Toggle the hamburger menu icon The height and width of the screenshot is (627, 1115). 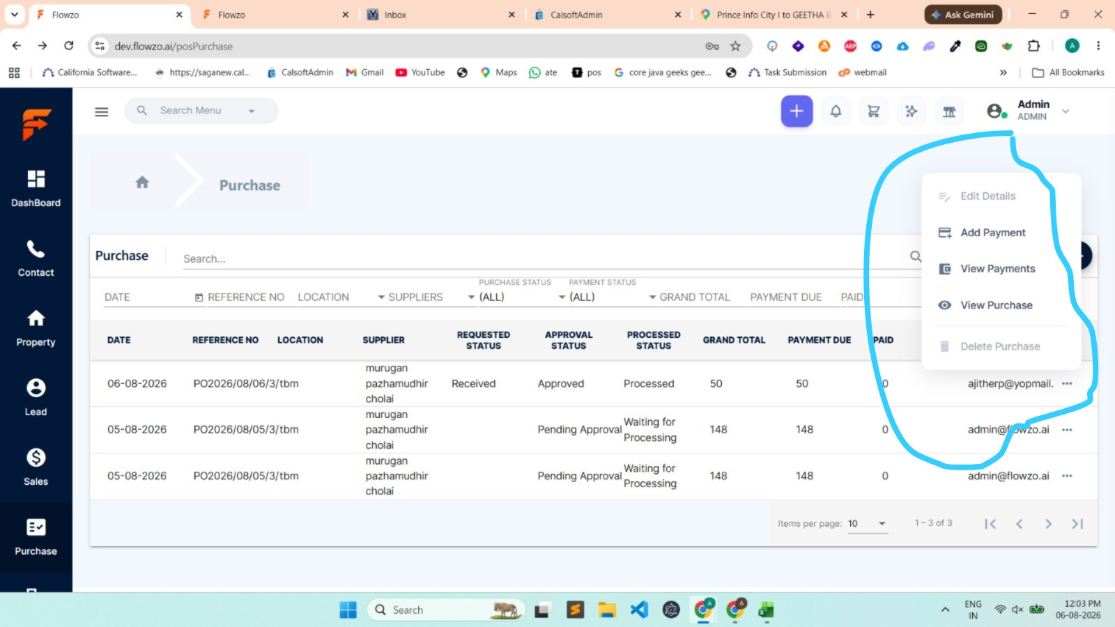102,111
